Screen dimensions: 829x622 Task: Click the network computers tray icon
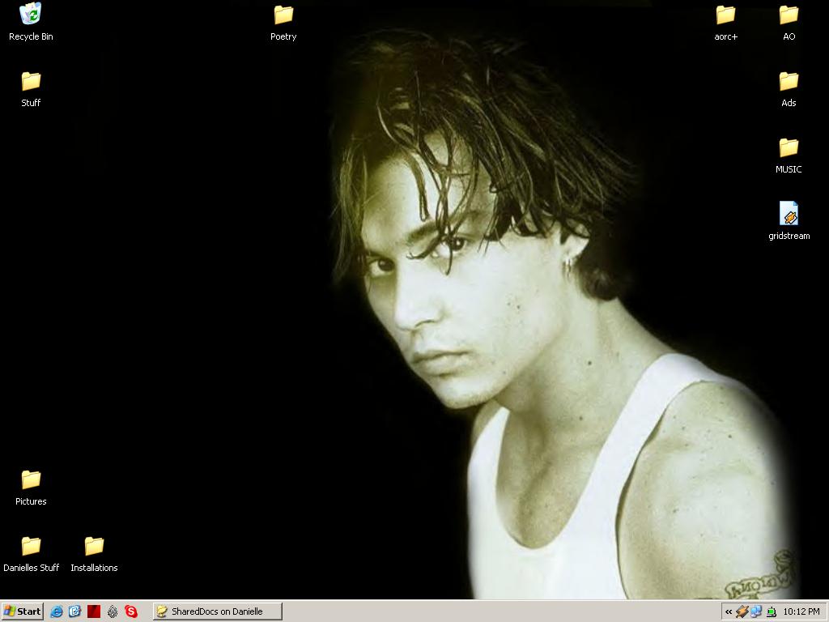pyautogui.click(x=756, y=612)
